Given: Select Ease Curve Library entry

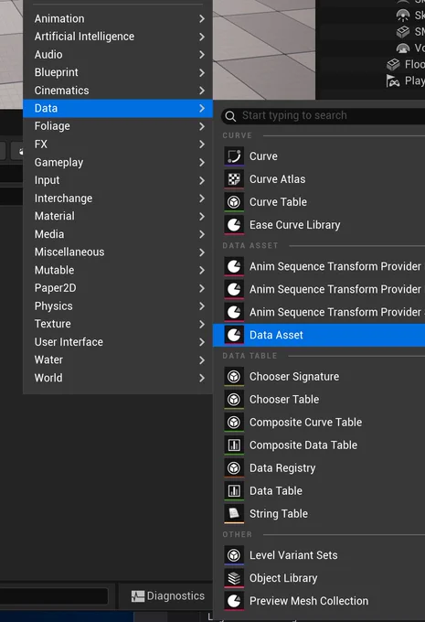Looking at the screenshot, I should point(319,225).
